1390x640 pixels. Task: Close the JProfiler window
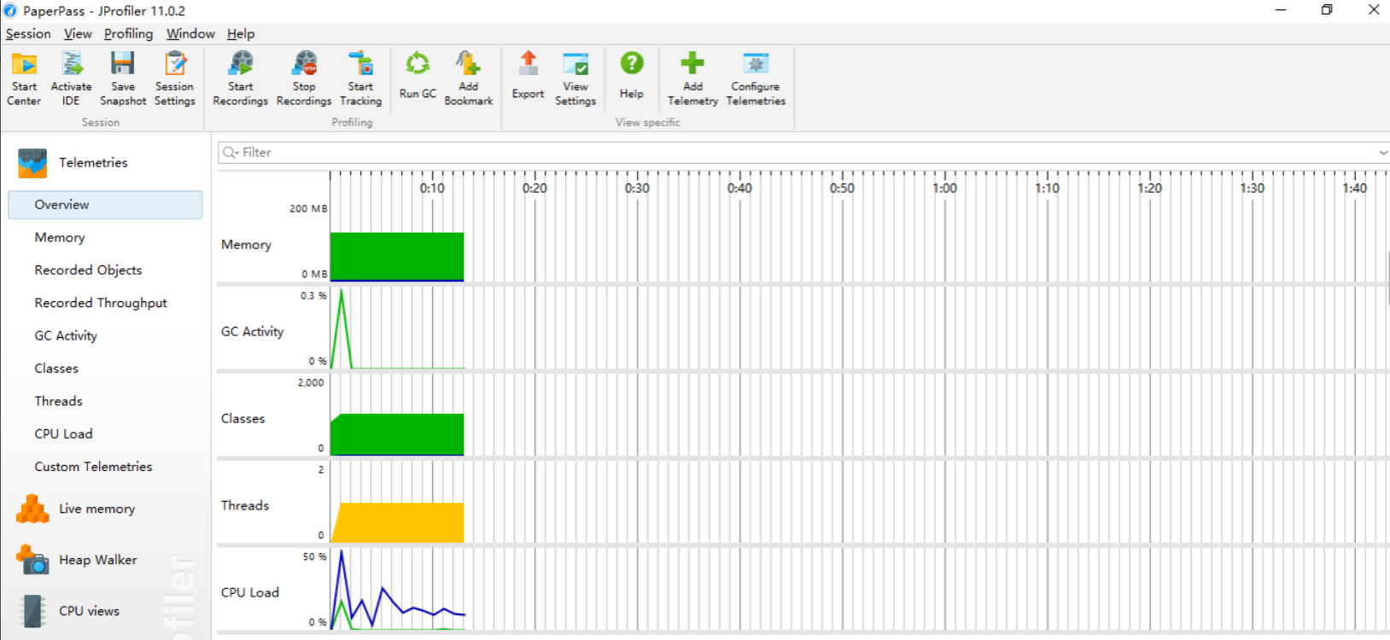point(1373,10)
